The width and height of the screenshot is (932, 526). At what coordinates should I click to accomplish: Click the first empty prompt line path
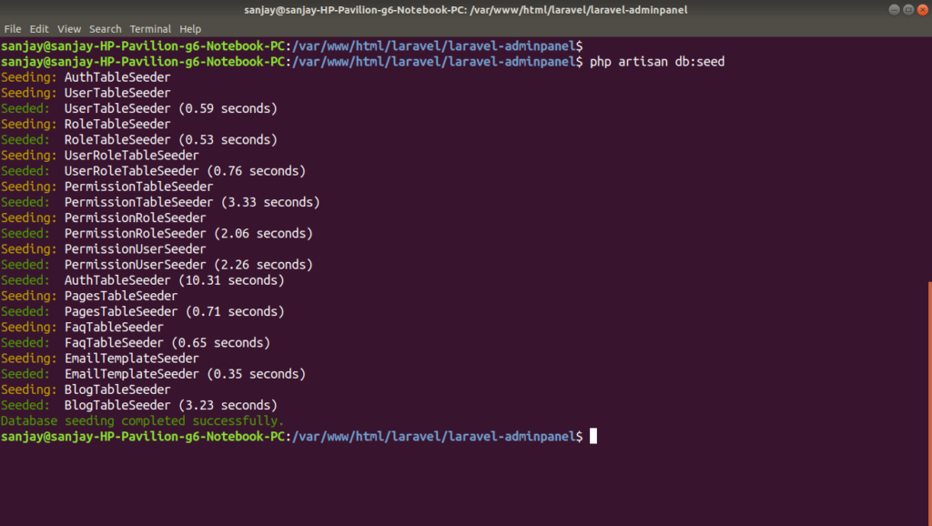tap(434, 46)
